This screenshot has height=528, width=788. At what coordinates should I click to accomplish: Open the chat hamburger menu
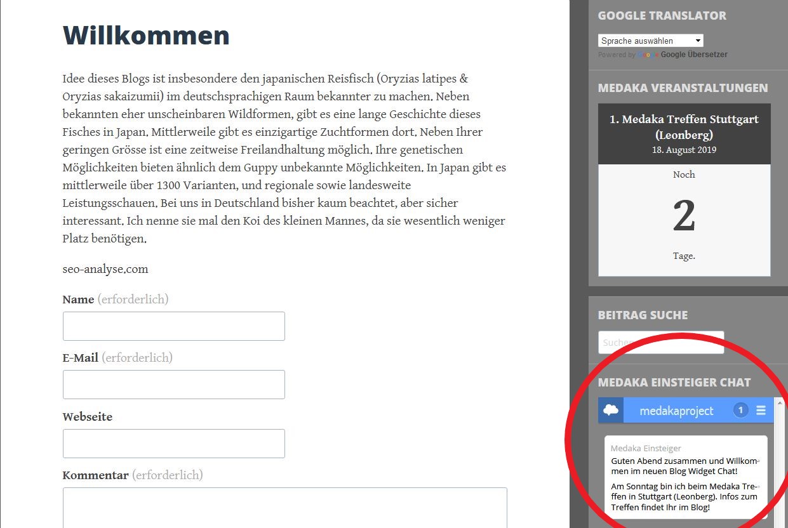point(761,411)
